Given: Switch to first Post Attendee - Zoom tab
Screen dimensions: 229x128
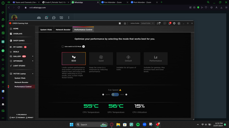Looking at the screenshot, I should (x=114, y=2).
